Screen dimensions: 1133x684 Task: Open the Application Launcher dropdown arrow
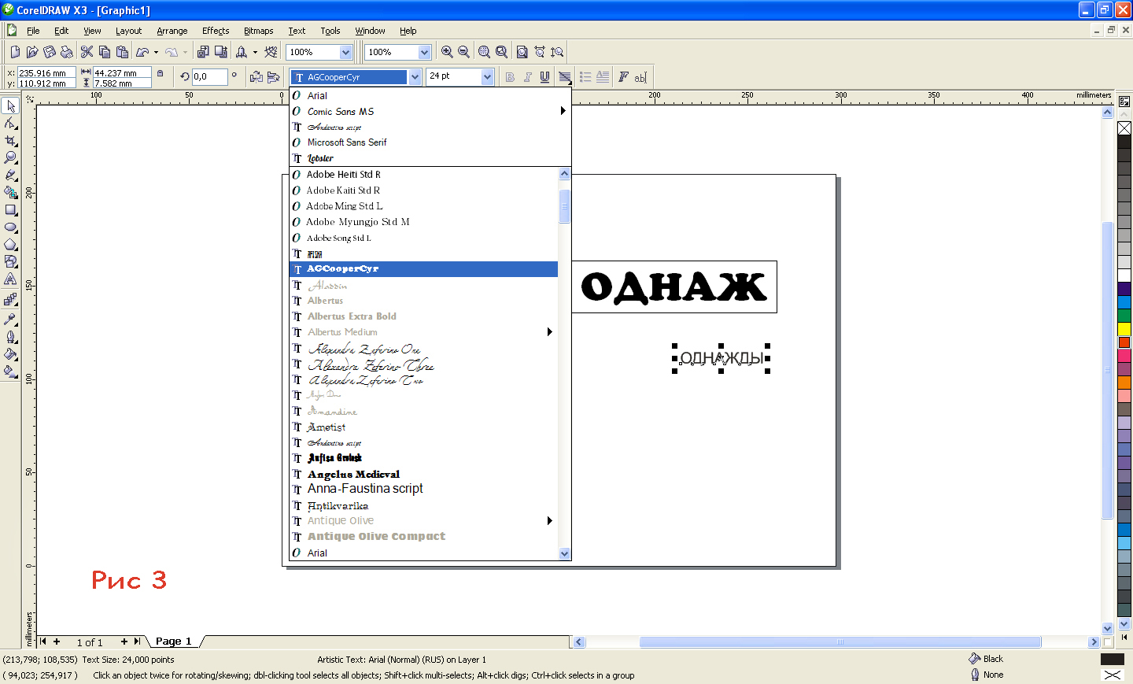(x=255, y=52)
